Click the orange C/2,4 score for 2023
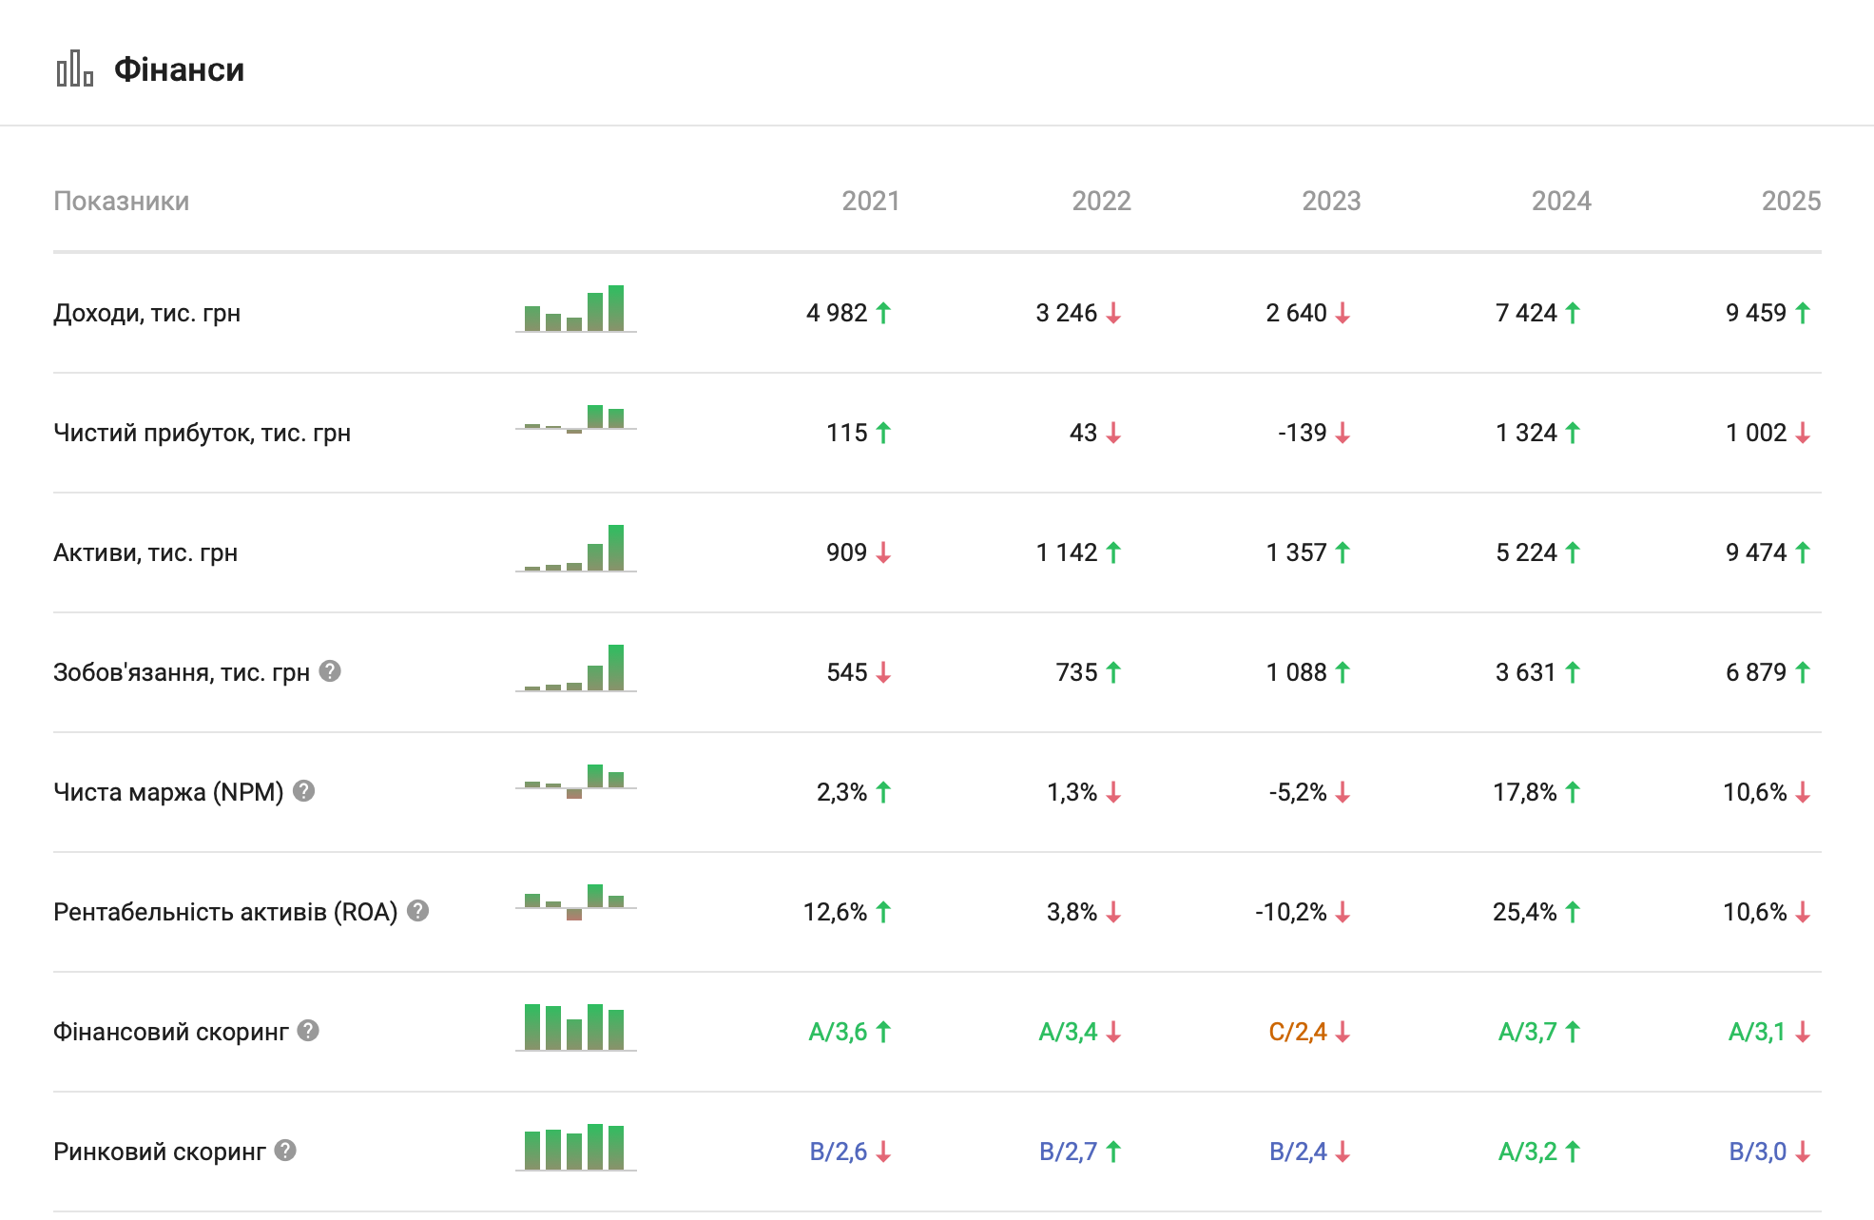1874x1220 pixels. [1297, 1032]
